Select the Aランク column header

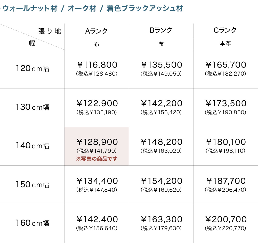tap(96, 31)
